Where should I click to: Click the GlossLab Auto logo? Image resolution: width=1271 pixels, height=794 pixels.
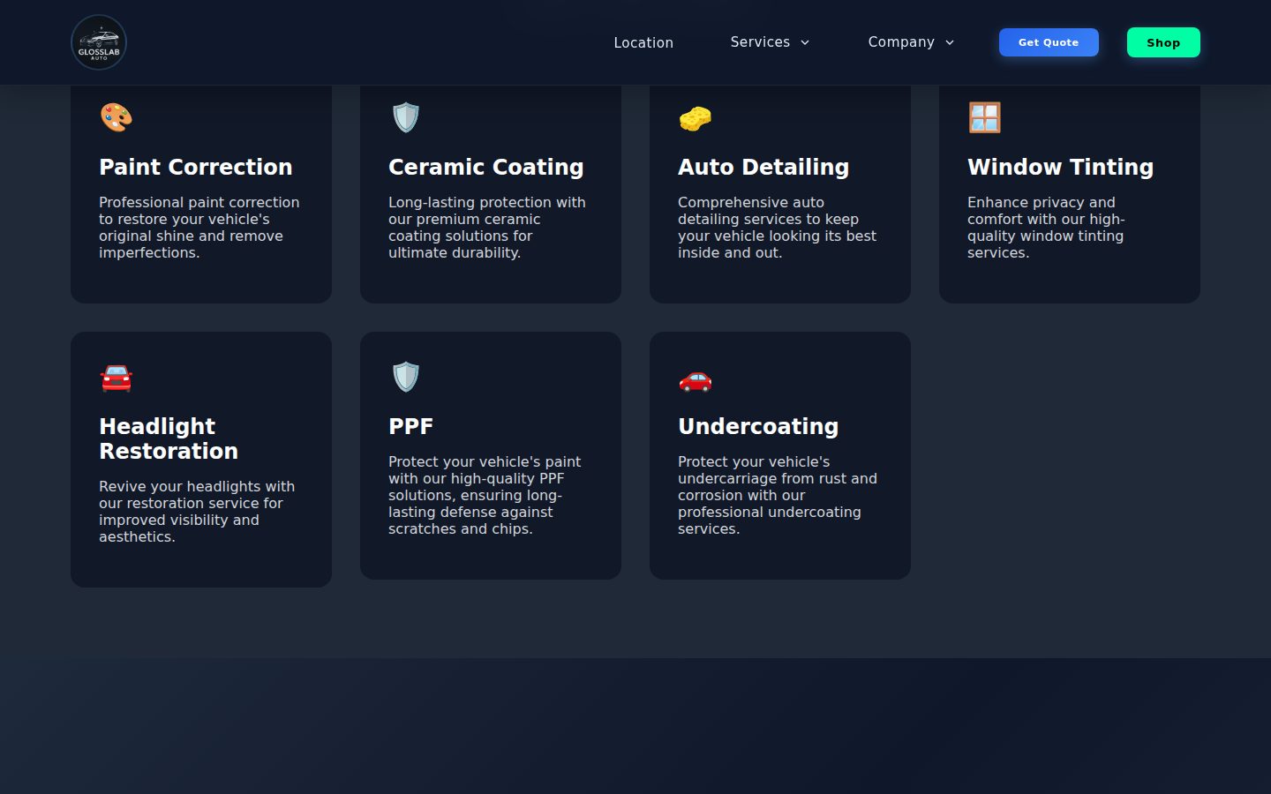point(99,42)
